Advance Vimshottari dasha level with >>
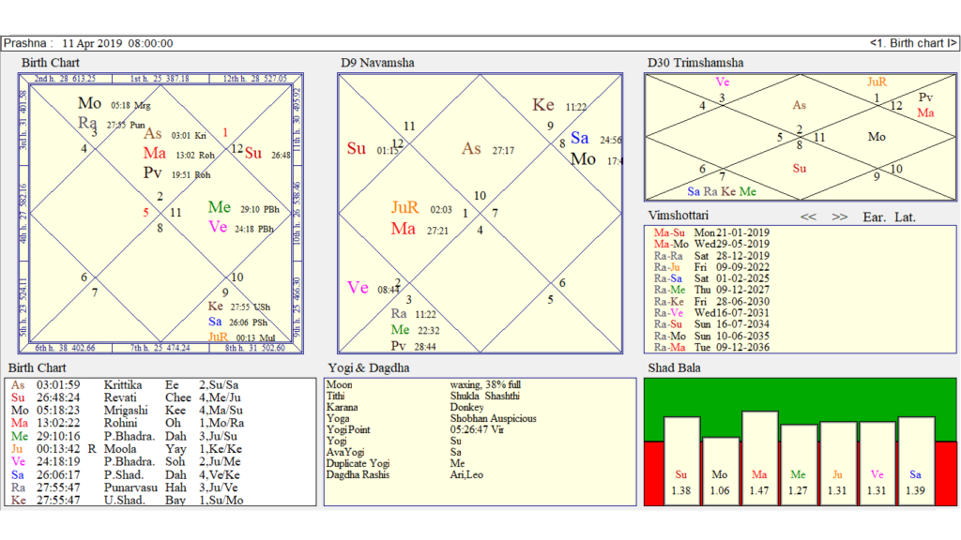The height and width of the screenshot is (540, 961). [x=840, y=217]
